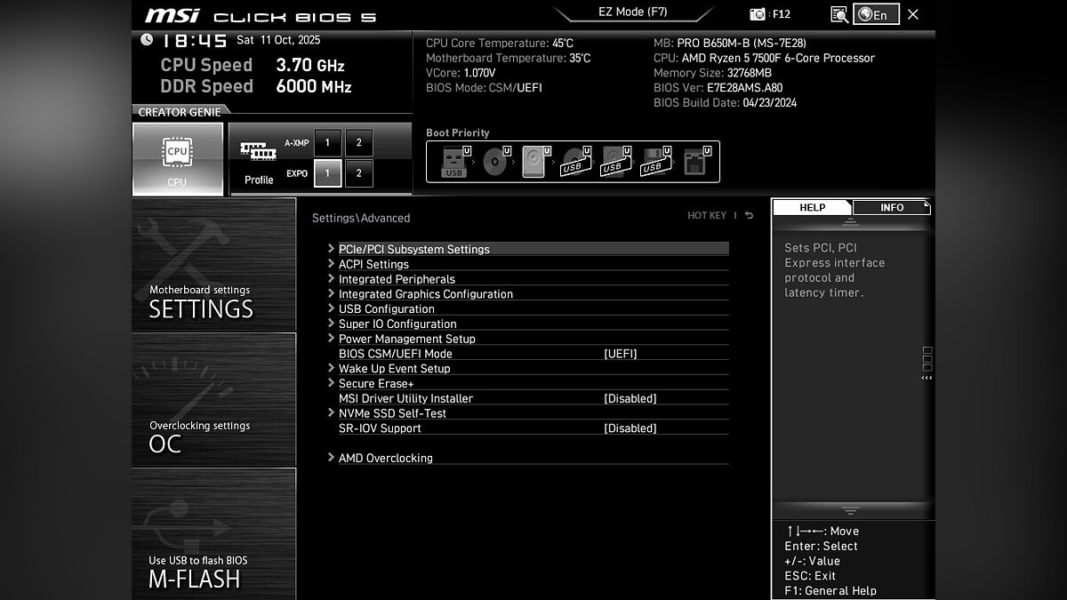1067x600 pixels.
Task: Open the BIOS CSM/UEFI Mode value [UEFI]
Action: point(620,354)
